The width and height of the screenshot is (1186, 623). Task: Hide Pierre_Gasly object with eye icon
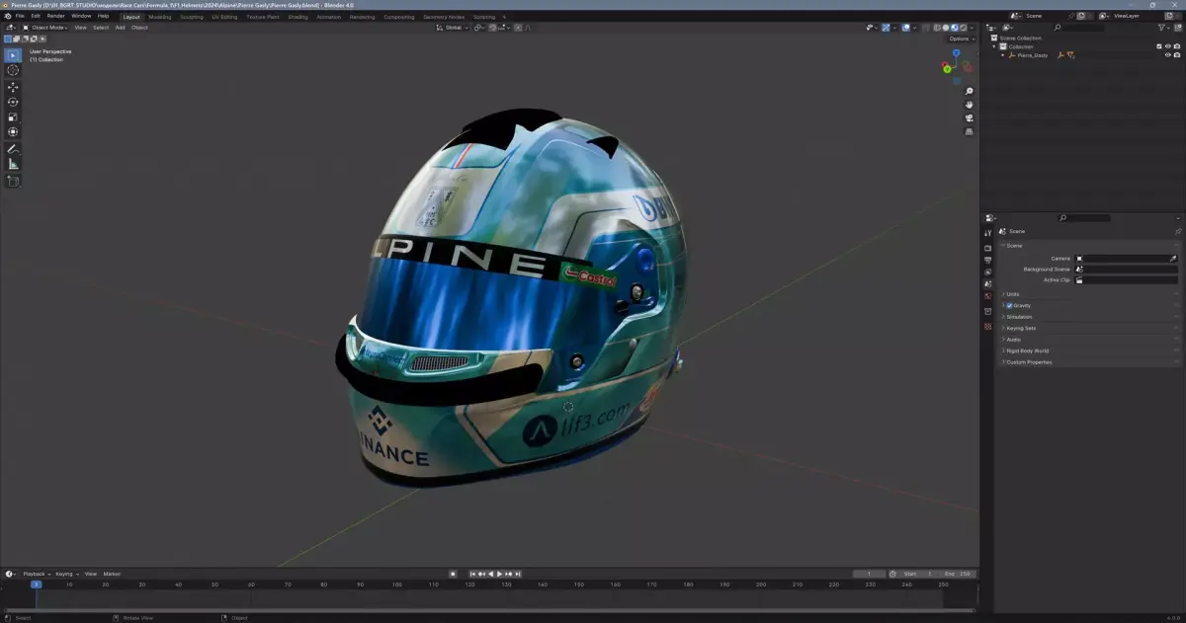pos(1167,55)
